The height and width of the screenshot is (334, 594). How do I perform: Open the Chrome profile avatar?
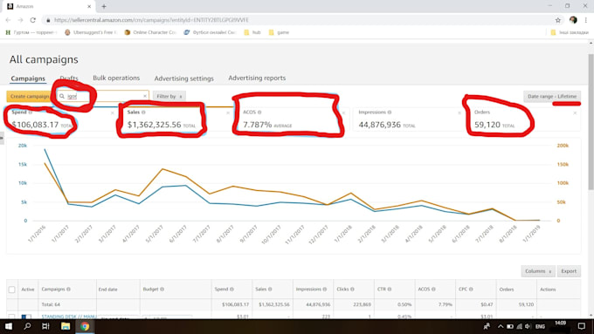click(x=573, y=20)
